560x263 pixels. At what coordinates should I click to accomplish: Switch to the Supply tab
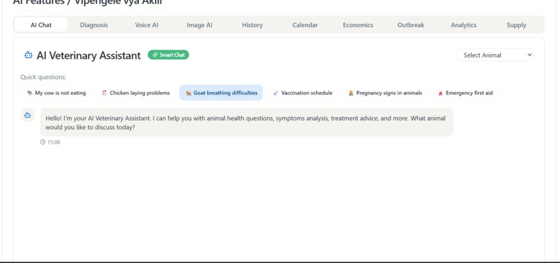pos(516,25)
